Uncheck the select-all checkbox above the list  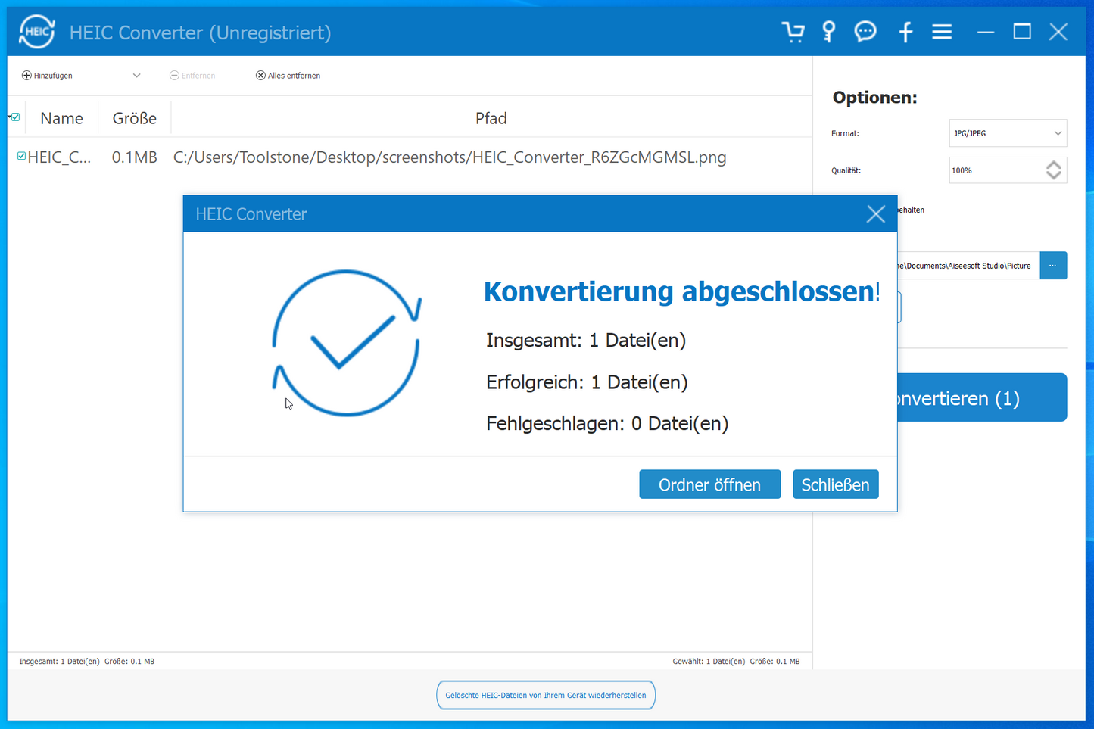[14, 117]
